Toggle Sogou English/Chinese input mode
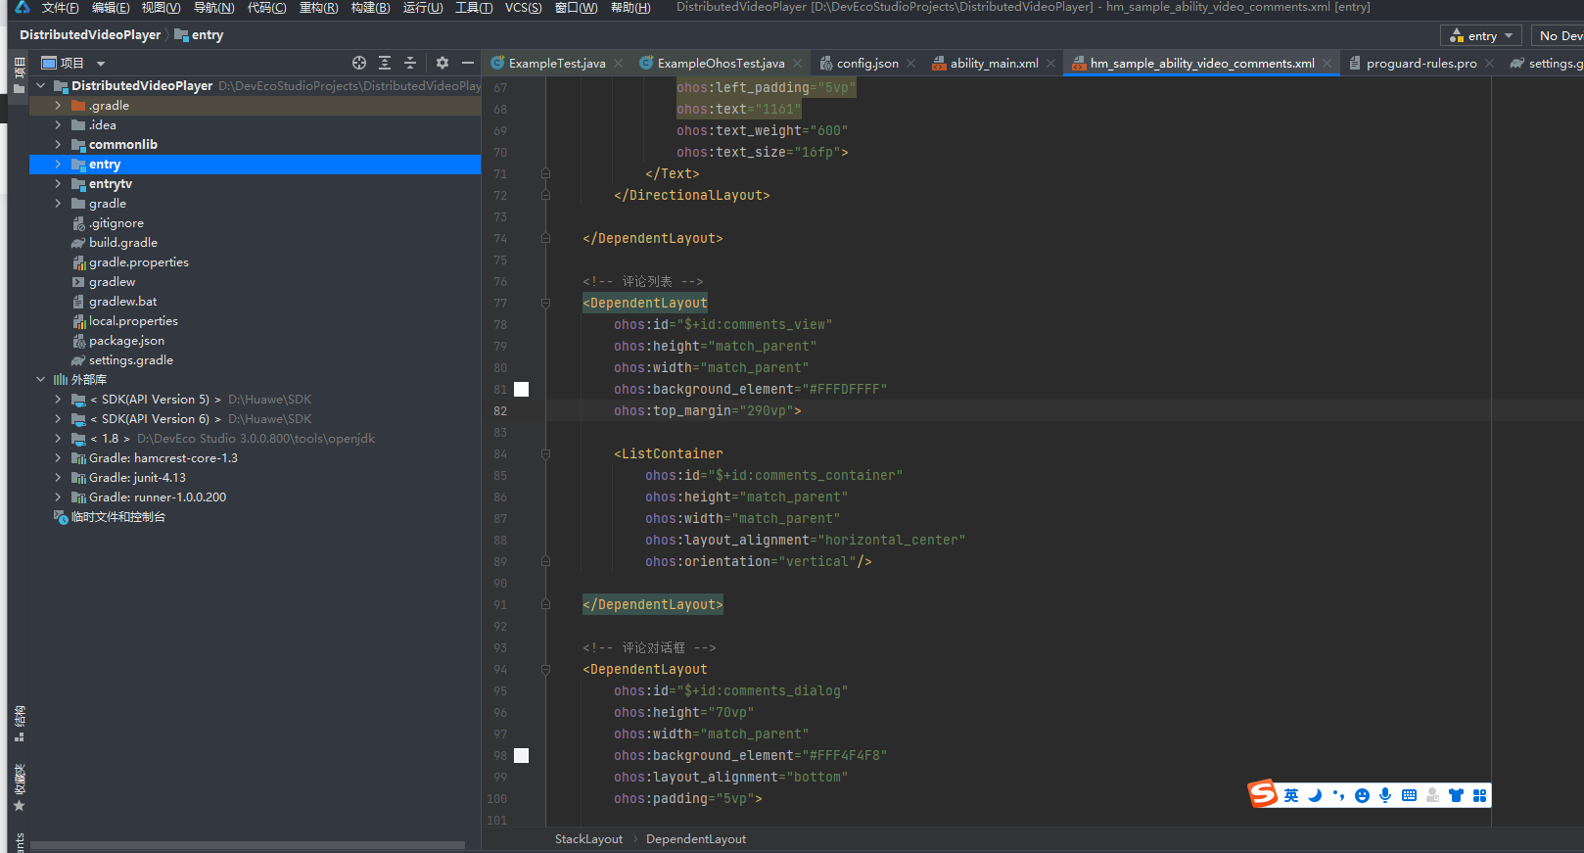 coord(1291,795)
